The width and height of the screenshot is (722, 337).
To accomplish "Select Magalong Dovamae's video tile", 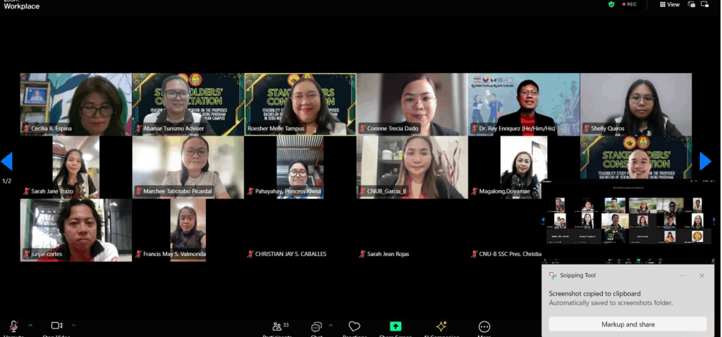I will coord(524,167).
